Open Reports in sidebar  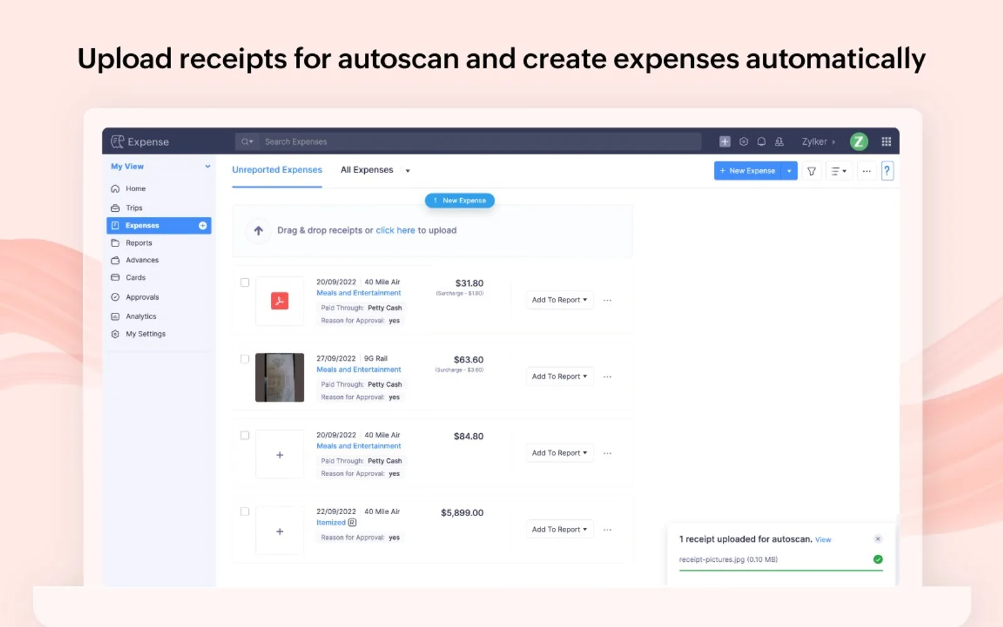139,243
